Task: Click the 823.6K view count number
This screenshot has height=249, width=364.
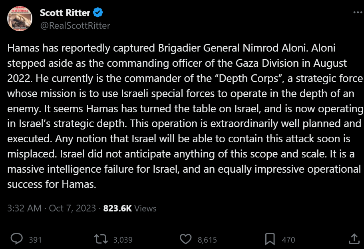Action: (117, 208)
